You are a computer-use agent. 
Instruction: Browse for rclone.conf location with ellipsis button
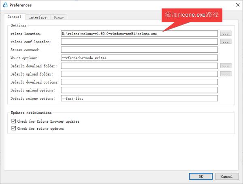click(226, 41)
